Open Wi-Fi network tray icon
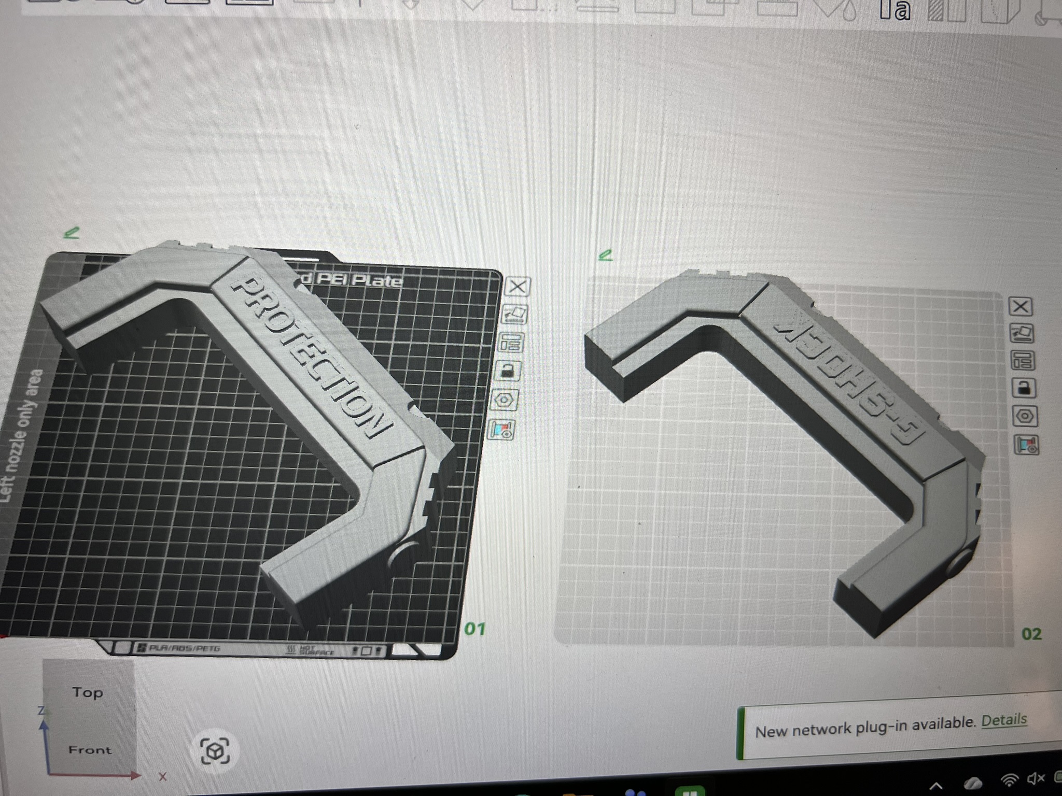Screen dimensions: 1062x796 coord(1009,780)
